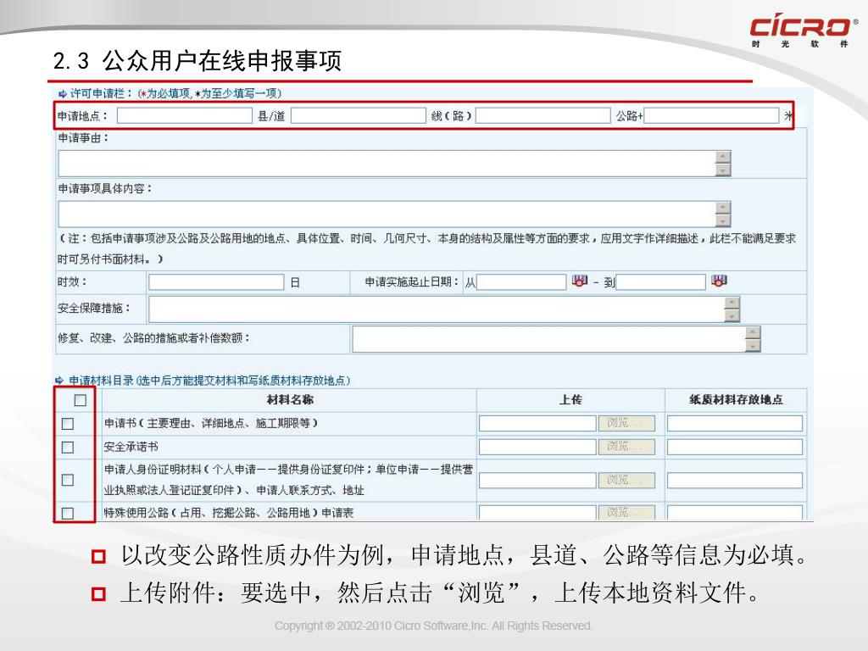Click the arrow icon beside 申请材料目录

pos(59,381)
